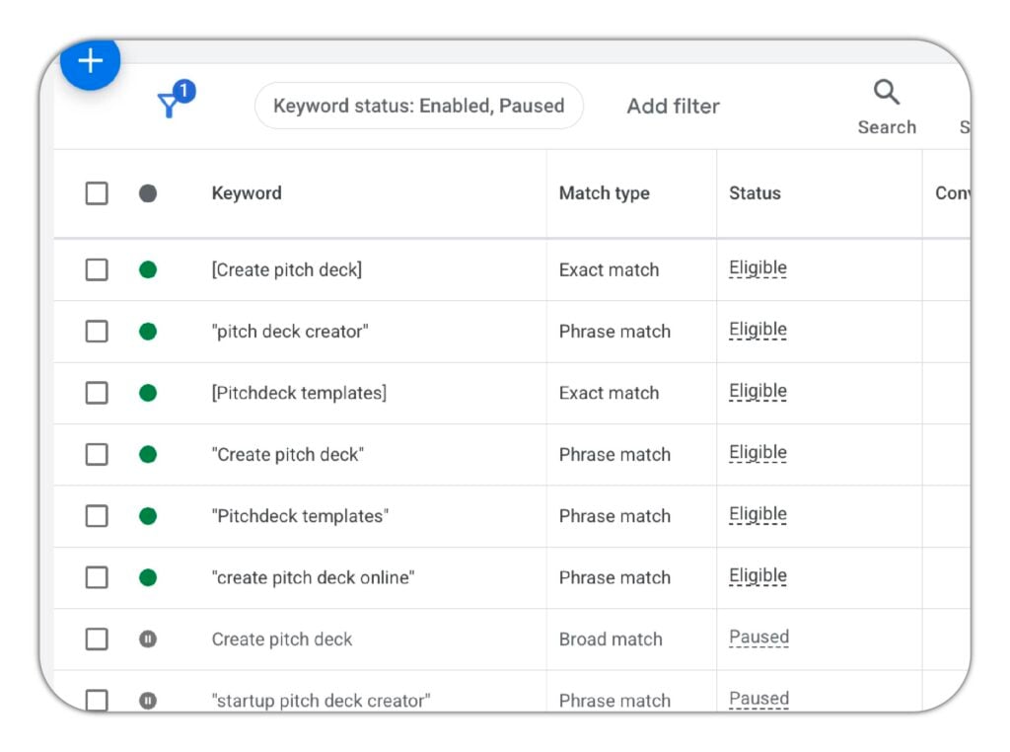Open Eligible status details for "Create pitch deck"
This screenshot has height=752, width=1010.
point(757,453)
